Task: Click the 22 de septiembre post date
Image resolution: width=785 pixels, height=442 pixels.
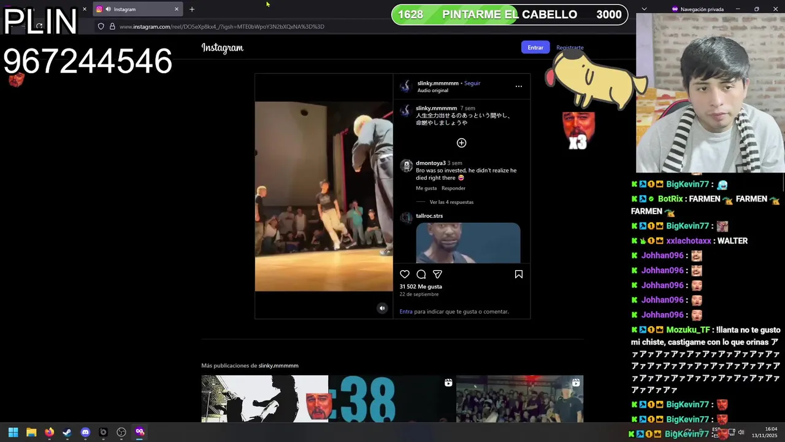Action: [419, 294]
